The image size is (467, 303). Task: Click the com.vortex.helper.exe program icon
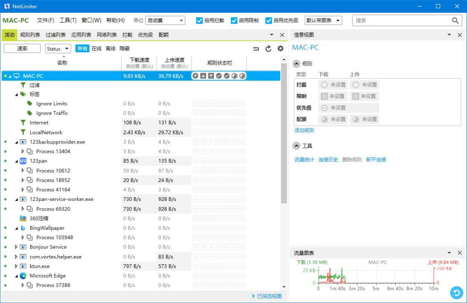coord(23,257)
